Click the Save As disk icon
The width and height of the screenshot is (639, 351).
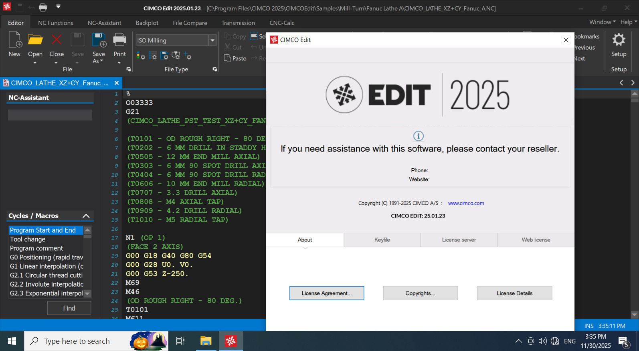coord(99,40)
